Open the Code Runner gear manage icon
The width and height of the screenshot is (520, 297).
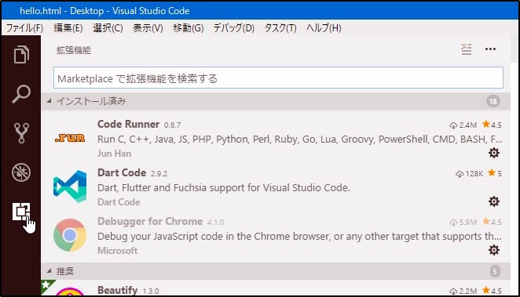[x=494, y=153]
